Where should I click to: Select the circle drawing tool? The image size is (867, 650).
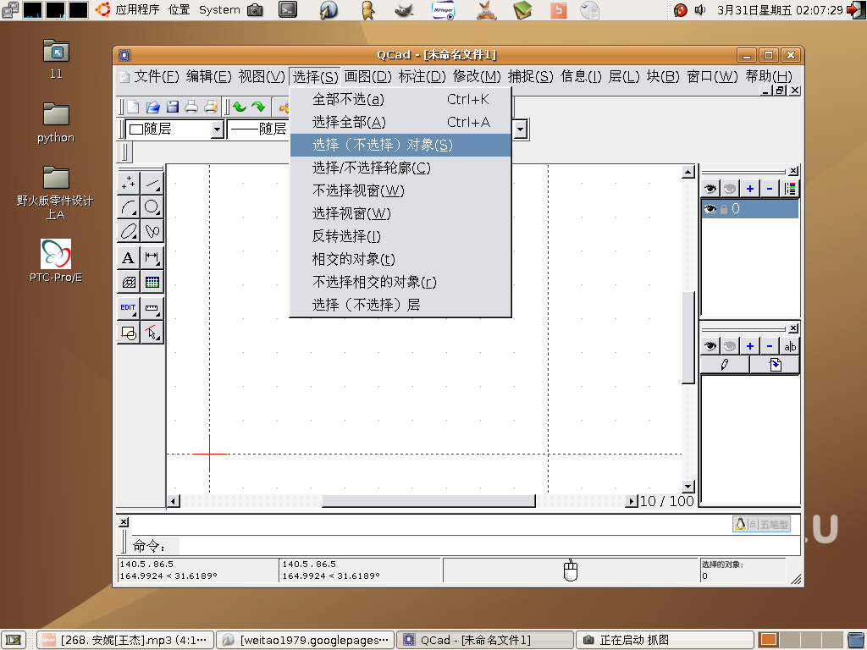coord(152,207)
